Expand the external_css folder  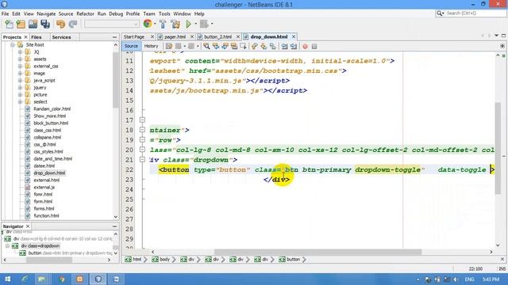(20, 66)
